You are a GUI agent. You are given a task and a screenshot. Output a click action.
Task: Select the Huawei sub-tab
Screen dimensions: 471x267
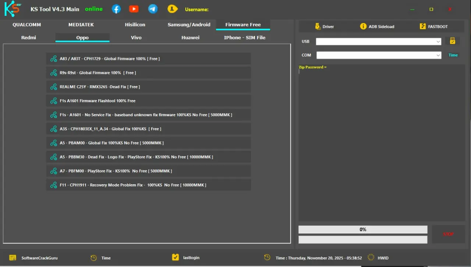[x=190, y=38]
